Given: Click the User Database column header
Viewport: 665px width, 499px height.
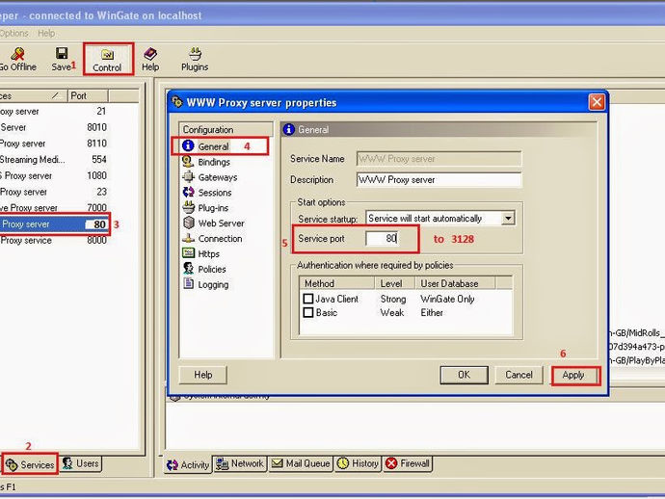Looking at the screenshot, I should coord(455,283).
